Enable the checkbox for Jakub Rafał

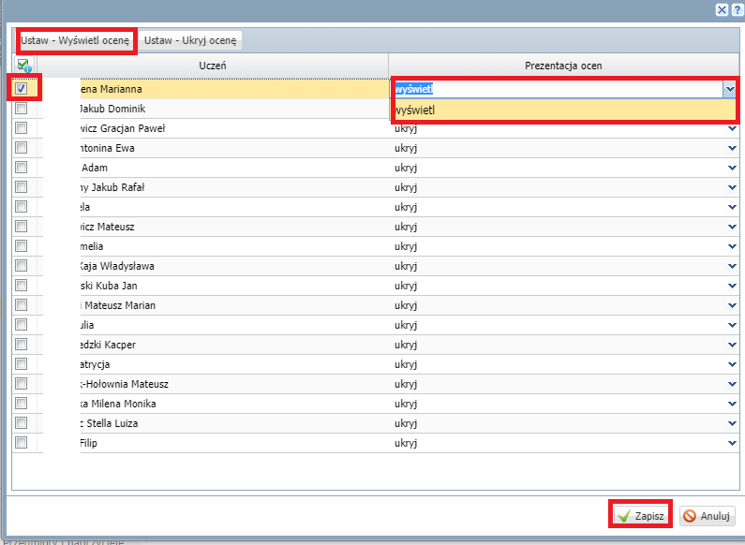point(21,187)
